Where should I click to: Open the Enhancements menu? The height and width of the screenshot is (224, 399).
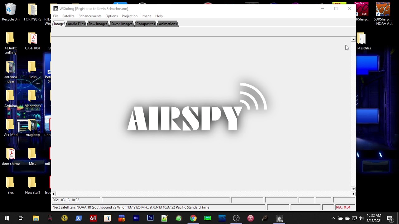pos(90,16)
